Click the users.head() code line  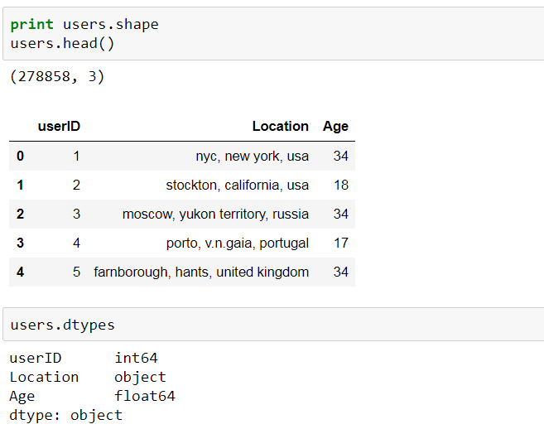tap(63, 43)
